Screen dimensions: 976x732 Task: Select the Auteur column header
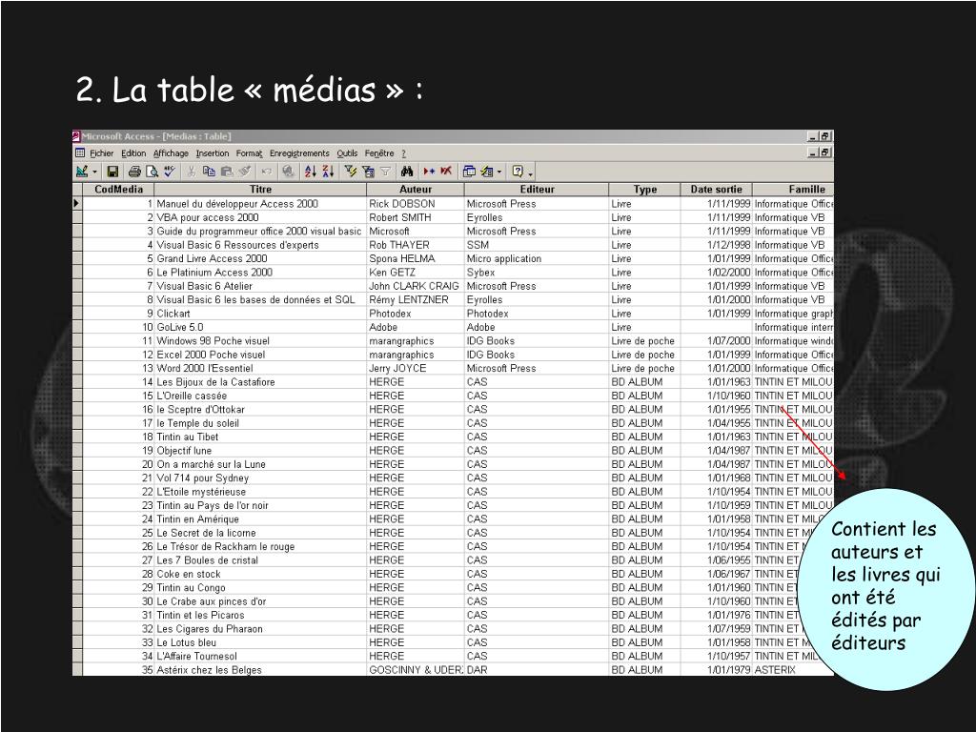pyautogui.click(x=416, y=190)
